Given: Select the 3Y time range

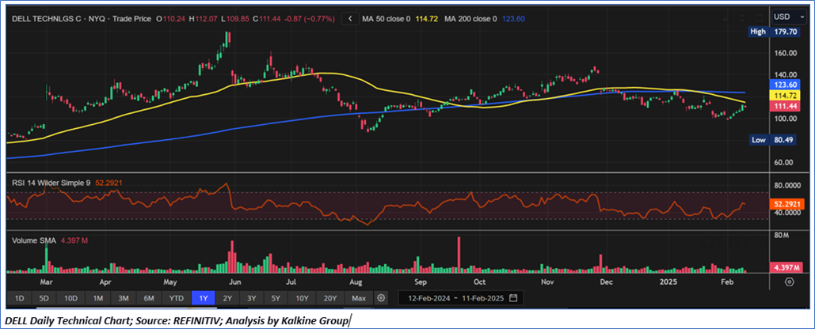Looking at the screenshot, I should pos(252,298).
